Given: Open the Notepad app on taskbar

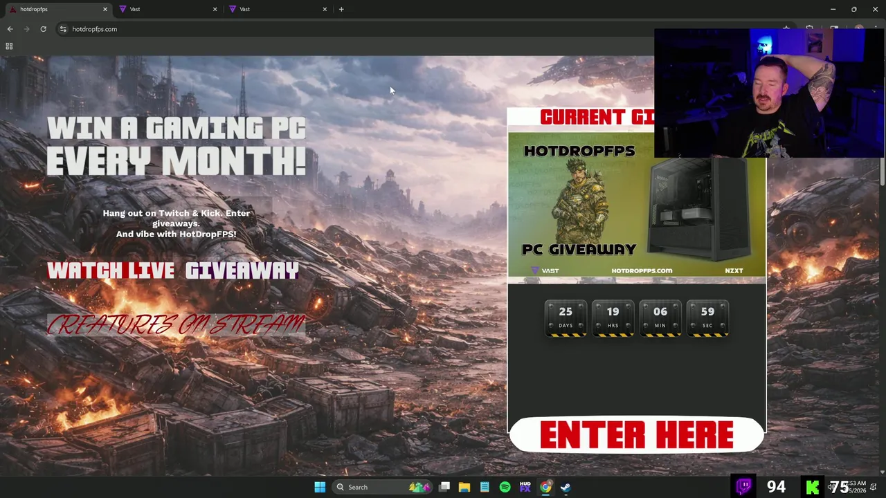Looking at the screenshot, I should (485, 487).
